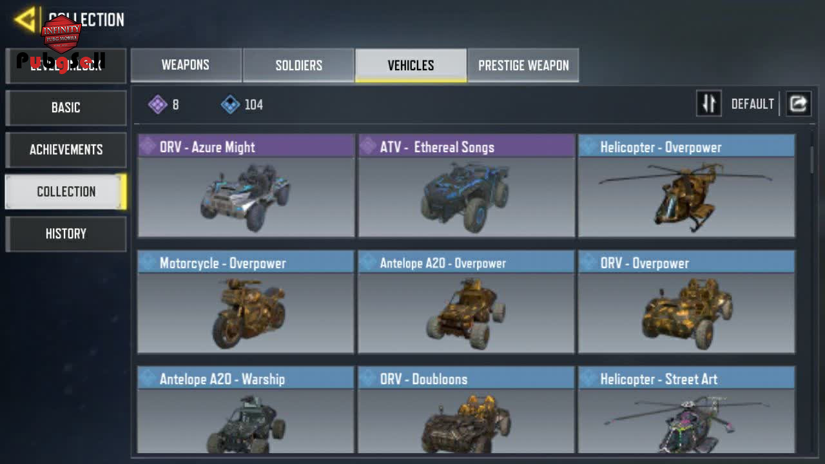Viewport: 825px width, 464px height.
Task: Click the blue rare rarity diamond icon
Action: point(230,104)
